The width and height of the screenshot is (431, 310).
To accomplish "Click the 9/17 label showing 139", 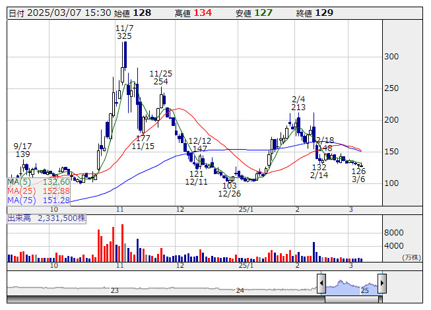I will coord(22,154).
